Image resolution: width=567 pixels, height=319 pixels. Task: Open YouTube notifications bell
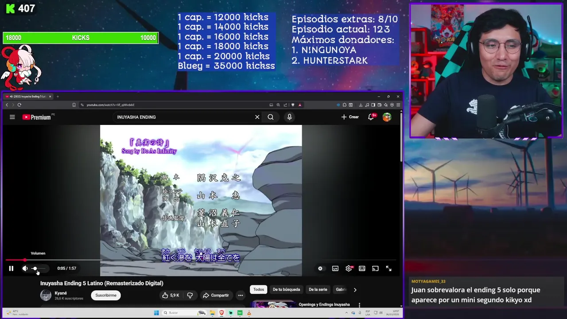[x=371, y=117]
